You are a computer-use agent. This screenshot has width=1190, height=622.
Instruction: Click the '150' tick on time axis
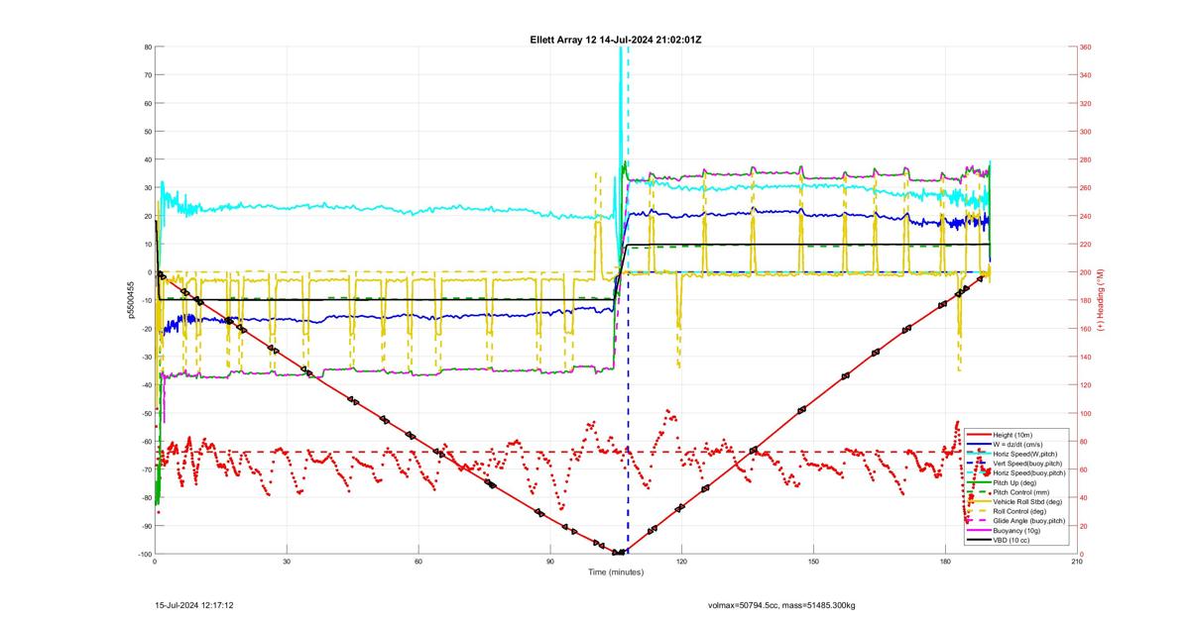(x=813, y=562)
